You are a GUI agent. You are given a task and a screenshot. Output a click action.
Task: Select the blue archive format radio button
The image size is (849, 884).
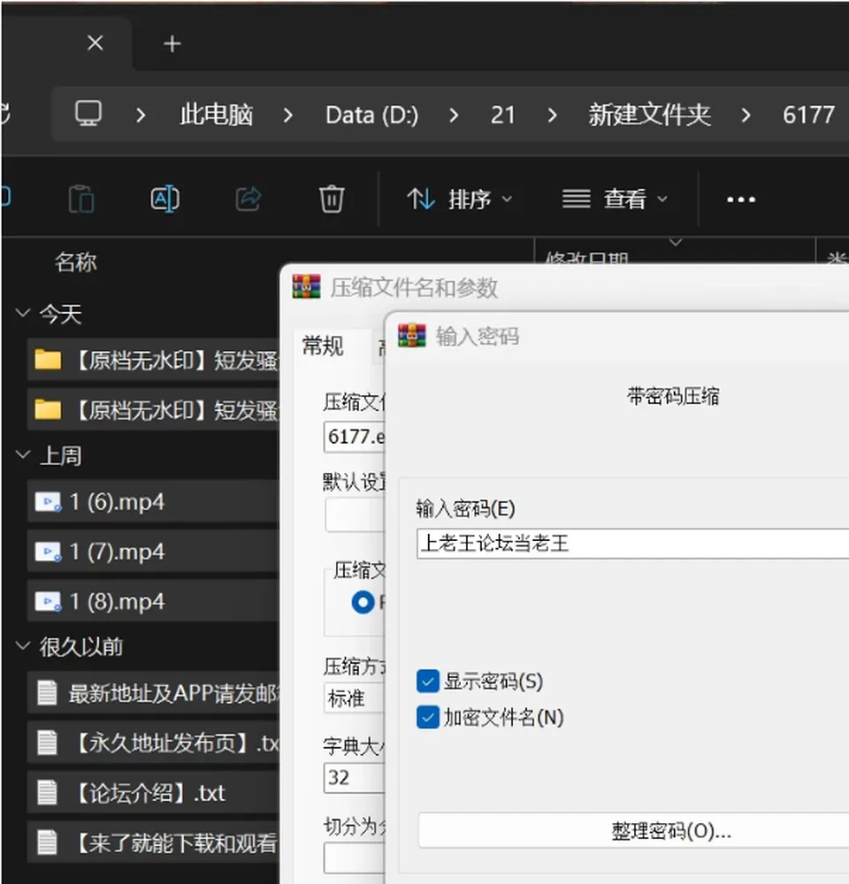click(x=363, y=602)
